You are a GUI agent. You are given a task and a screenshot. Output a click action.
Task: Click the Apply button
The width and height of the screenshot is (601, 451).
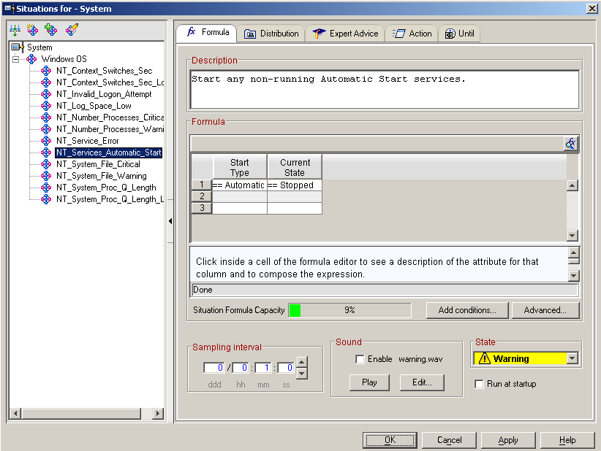[508, 440]
